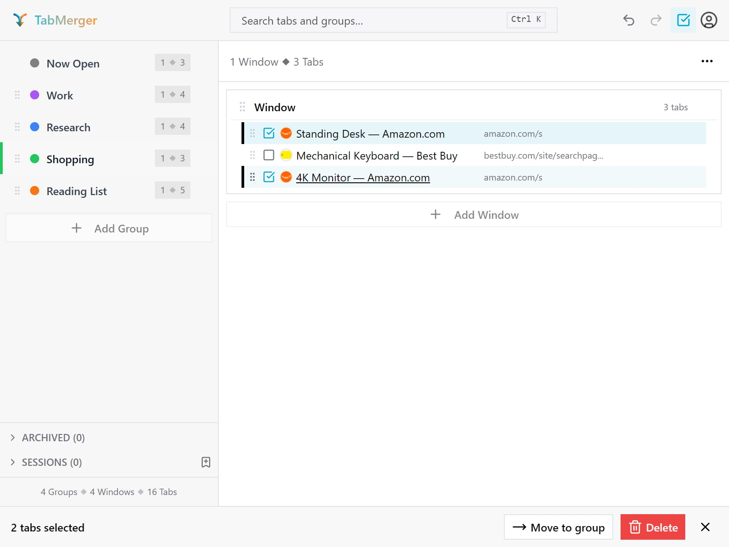Screen dimensions: 729x547
Task: Undo the last action
Action: [x=629, y=20]
